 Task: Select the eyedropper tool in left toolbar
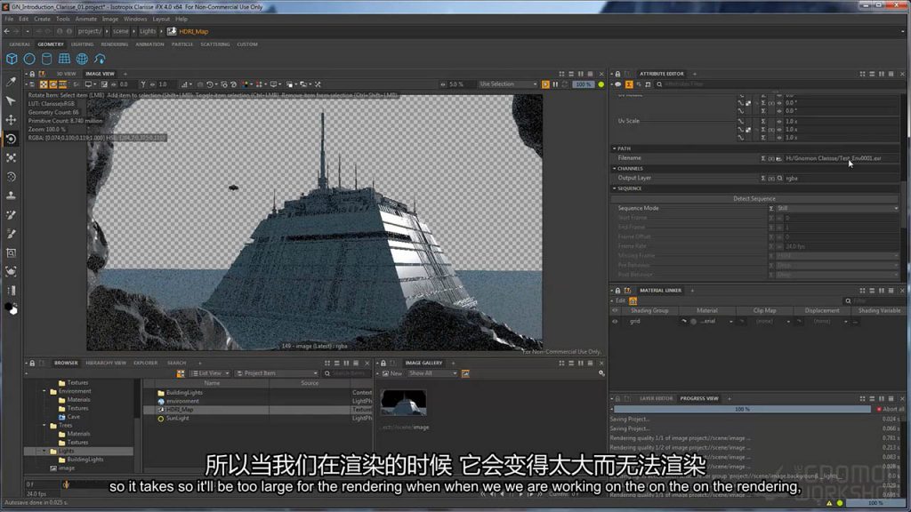tap(11, 82)
